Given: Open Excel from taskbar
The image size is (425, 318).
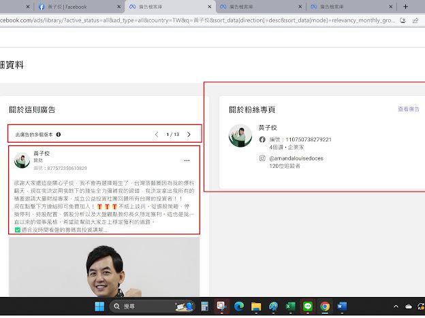Looking at the screenshot, I should (x=290, y=306).
